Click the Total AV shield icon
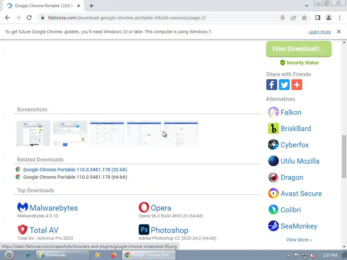 [23, 230]
